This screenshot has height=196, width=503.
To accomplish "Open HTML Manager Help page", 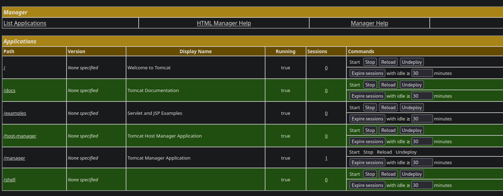I will click(x=224, y=23).
